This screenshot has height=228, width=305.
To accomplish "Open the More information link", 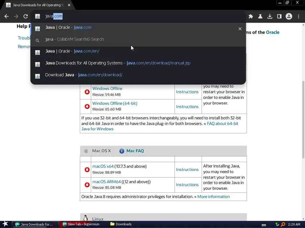I will click(213, 197).
